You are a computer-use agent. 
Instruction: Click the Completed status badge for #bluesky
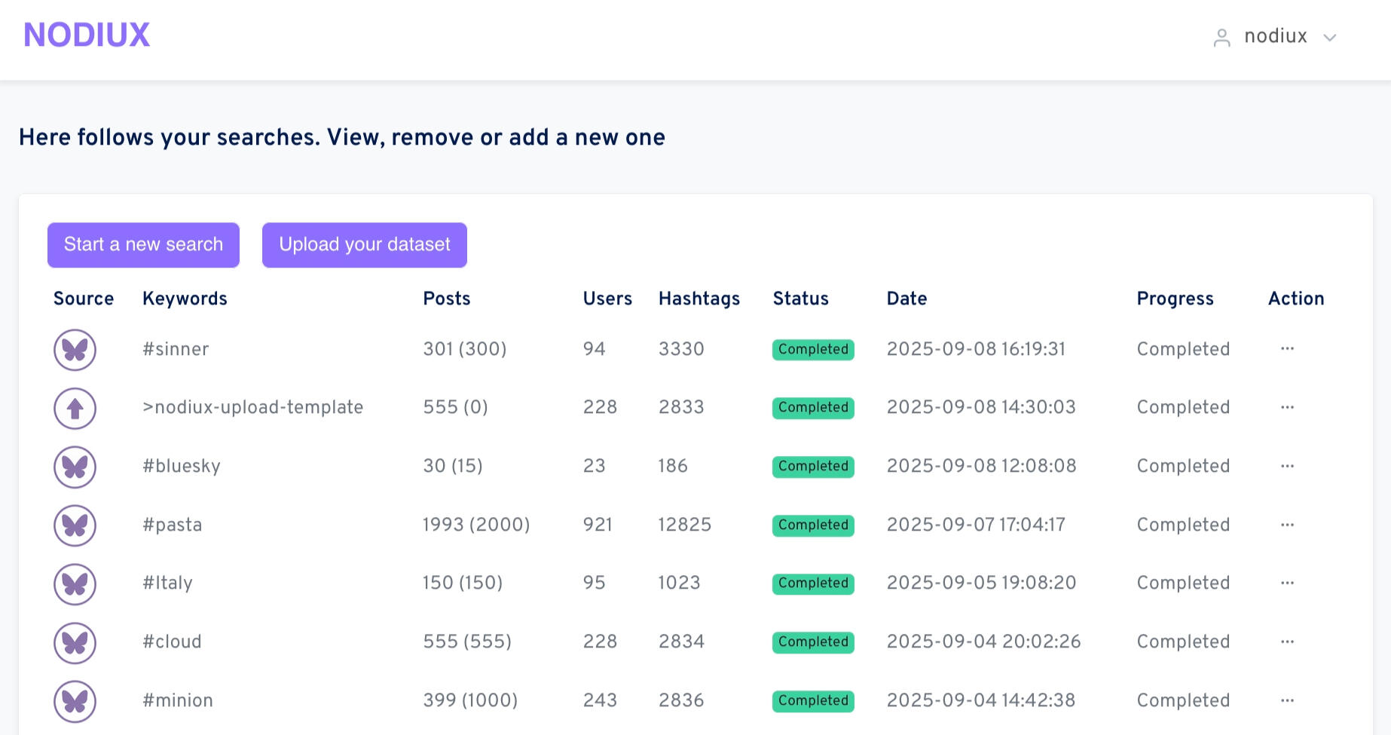[x=813, y=467]
